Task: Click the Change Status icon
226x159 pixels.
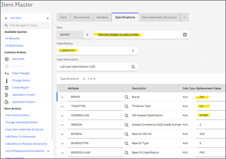Action: click(6, 81)
